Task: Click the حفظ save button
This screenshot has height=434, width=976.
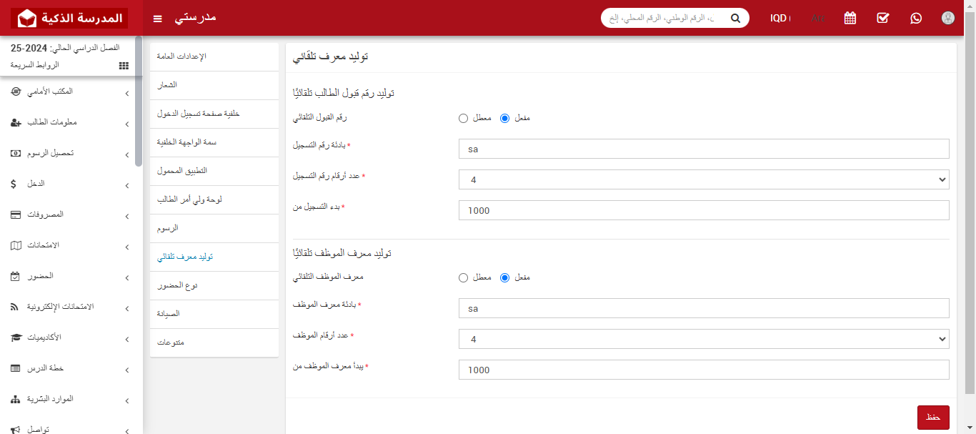Action: coord(933,417)
